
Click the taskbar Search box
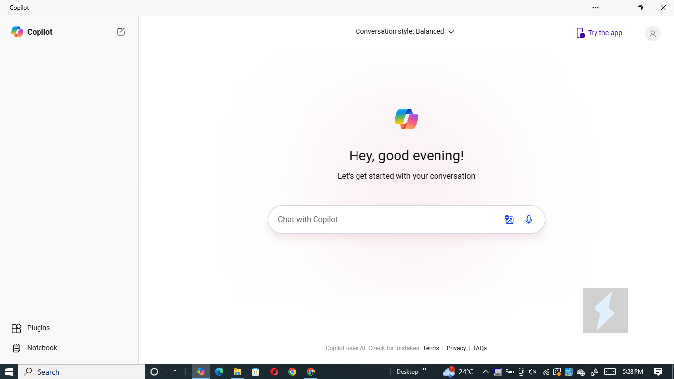pyautogui.click(x=81, y=372)
